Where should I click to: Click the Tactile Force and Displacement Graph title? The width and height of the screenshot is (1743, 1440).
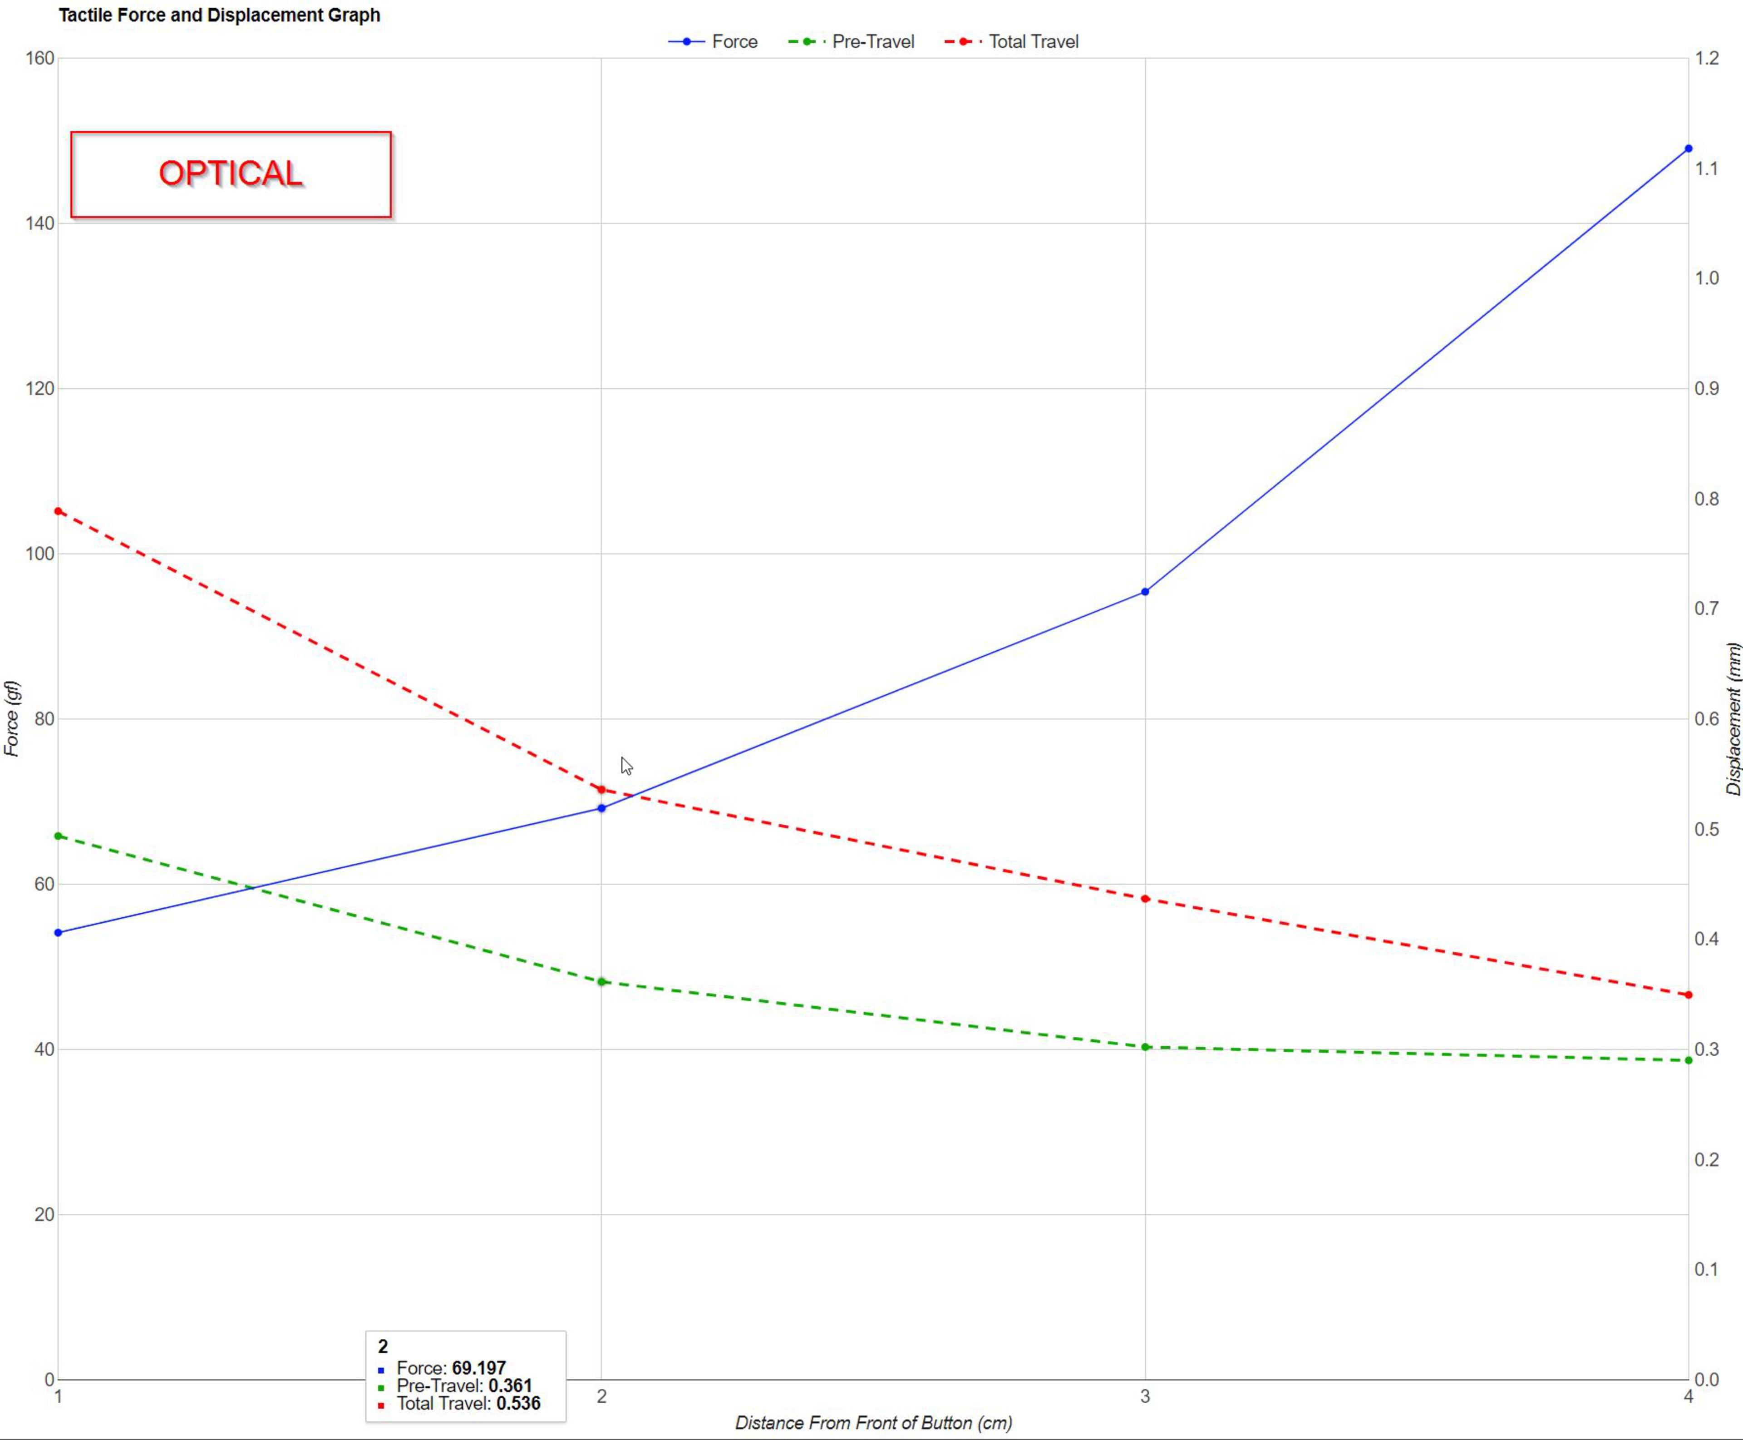(x=219, y=15)
